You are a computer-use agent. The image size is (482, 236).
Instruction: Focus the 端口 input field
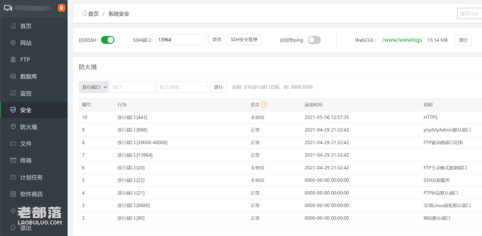point(133,87)
